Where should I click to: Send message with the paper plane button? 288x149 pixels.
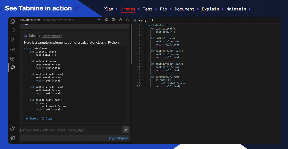(126, 130)
